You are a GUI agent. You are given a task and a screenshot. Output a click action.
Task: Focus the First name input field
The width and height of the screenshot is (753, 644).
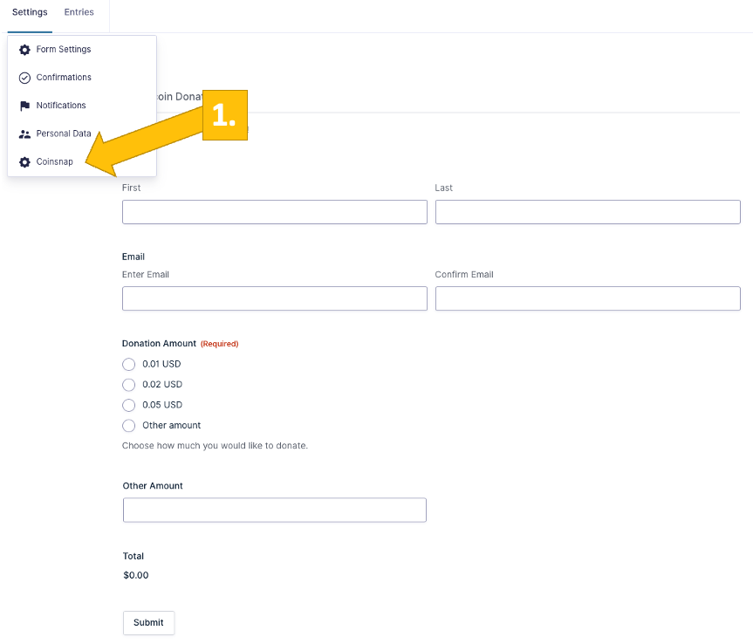(274, 212)
